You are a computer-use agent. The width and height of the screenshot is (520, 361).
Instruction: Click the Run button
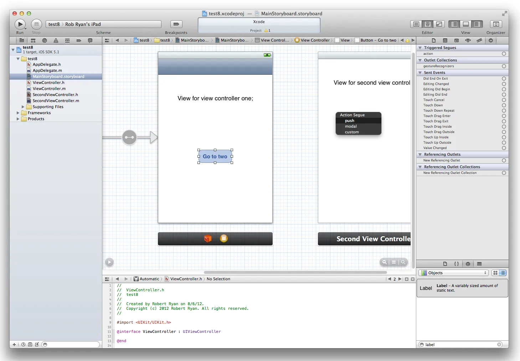click(20, 24)
